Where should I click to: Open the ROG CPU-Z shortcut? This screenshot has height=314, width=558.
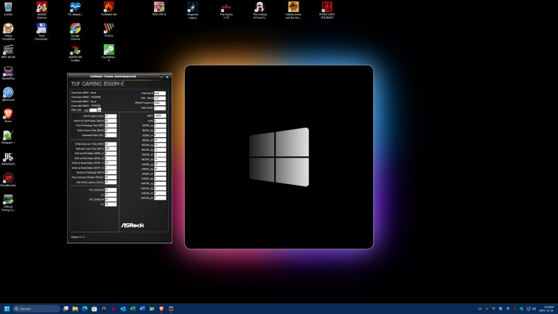(x=160, y=8)
